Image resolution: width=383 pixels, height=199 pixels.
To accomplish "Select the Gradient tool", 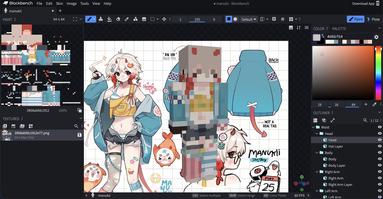I will click(144, 19).
